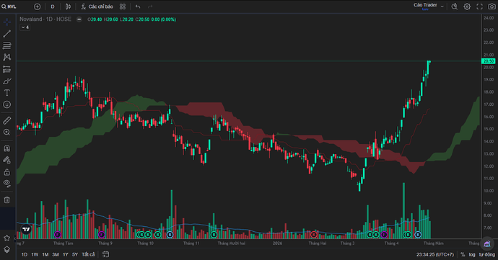Viewport: 498px width, 260px height.
Task: Select the Tất cả time range
Action: point(88,254)
